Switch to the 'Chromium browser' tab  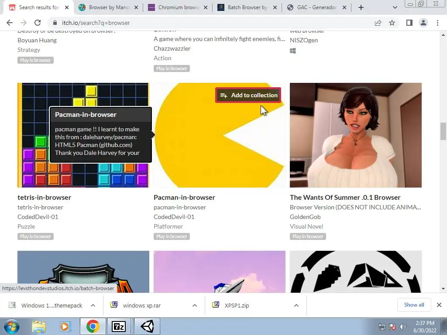[178, 7]
